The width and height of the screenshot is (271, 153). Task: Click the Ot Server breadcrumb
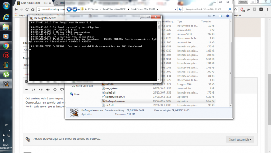(93, 9)
